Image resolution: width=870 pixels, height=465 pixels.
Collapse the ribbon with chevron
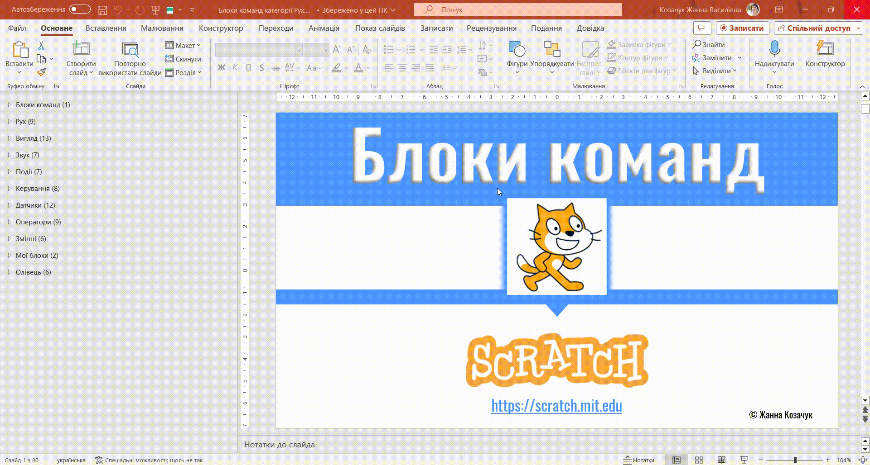point(862,86)
